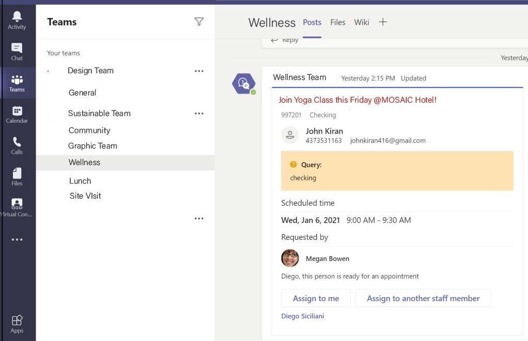Viewport: 528px width, 341px height.
Task: Click the filter funnel icon
Action: 199,22
